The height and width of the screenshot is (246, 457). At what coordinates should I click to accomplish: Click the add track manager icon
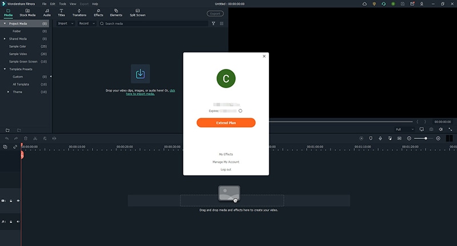pyautogui.click(x=5, y=147)
